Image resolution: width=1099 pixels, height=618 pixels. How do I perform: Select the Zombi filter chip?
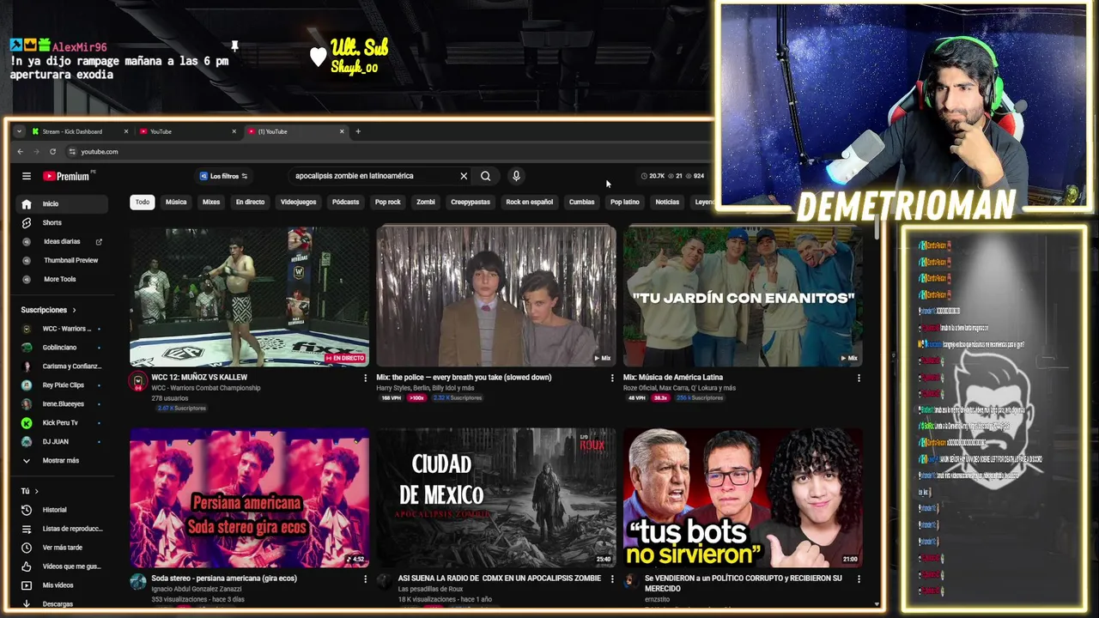tap(426, 203)
